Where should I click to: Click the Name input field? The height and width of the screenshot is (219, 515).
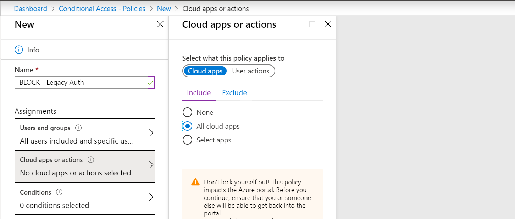pyautogui.click(x=85, y=82)
